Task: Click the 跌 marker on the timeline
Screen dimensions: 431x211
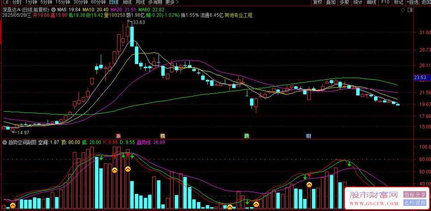Action: click(247, 136)
